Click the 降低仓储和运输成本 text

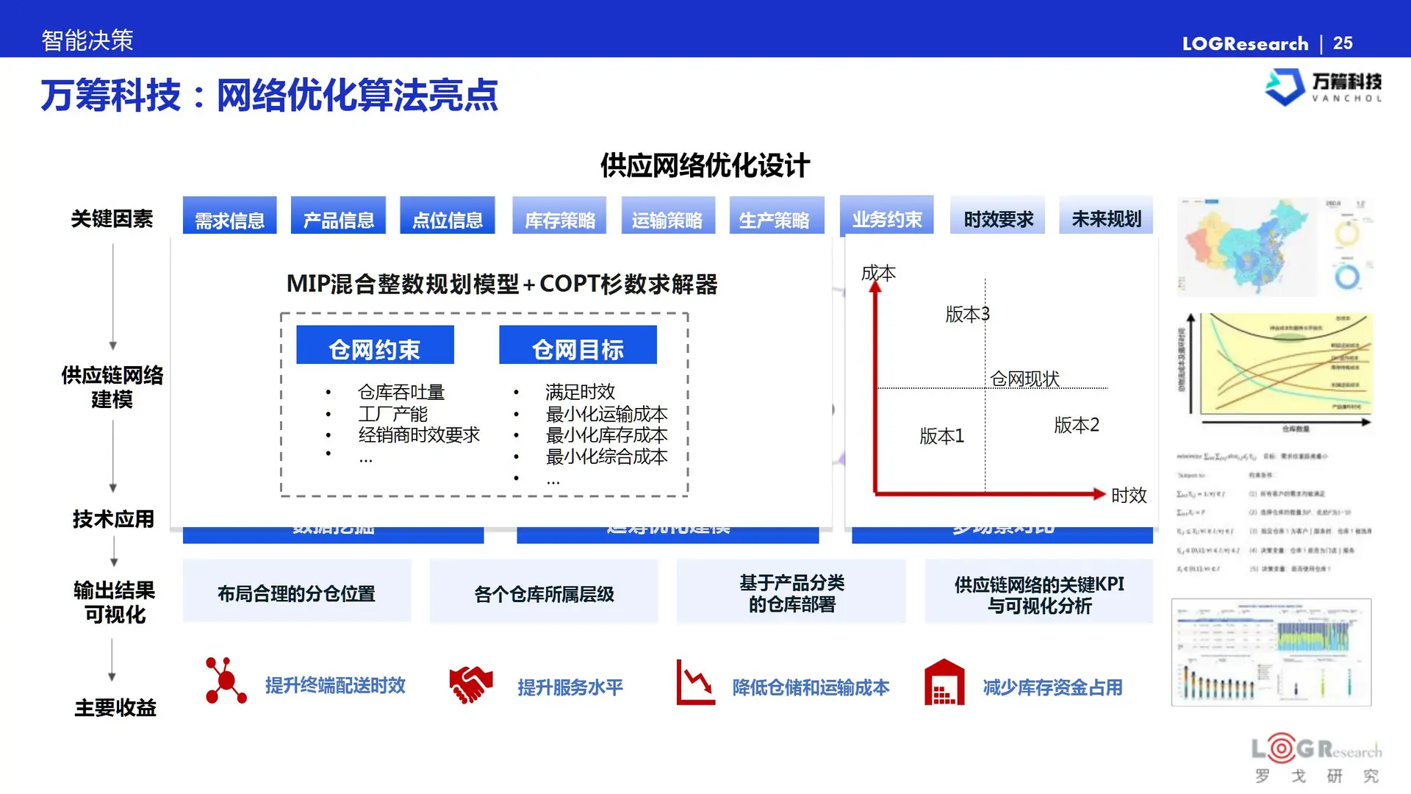pos(811,687)
